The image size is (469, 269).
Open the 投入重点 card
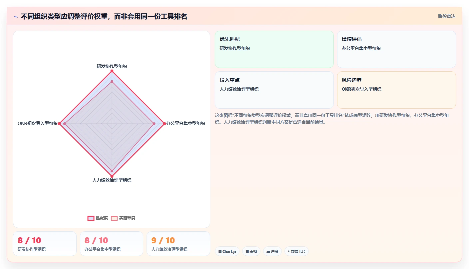tap(274, 90)
